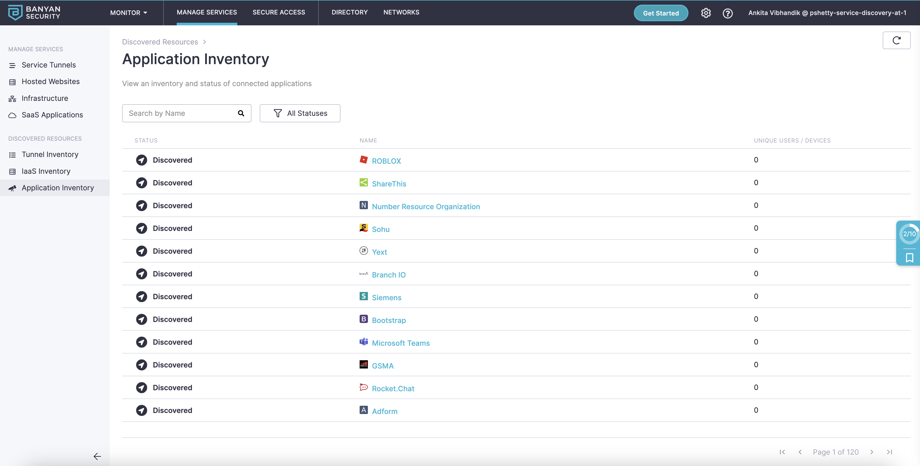This screenshot has height=466, width=920.
Task: Open the ShareThis application link
Action: click(x=389, y=184)
